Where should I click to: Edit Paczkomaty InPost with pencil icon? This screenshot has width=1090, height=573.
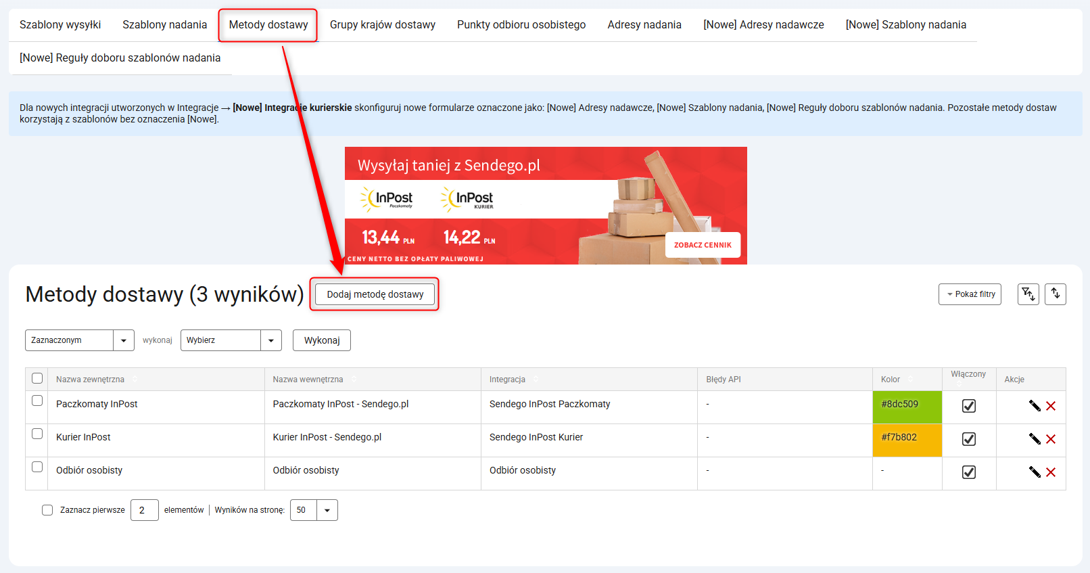tap(1035, 406)
